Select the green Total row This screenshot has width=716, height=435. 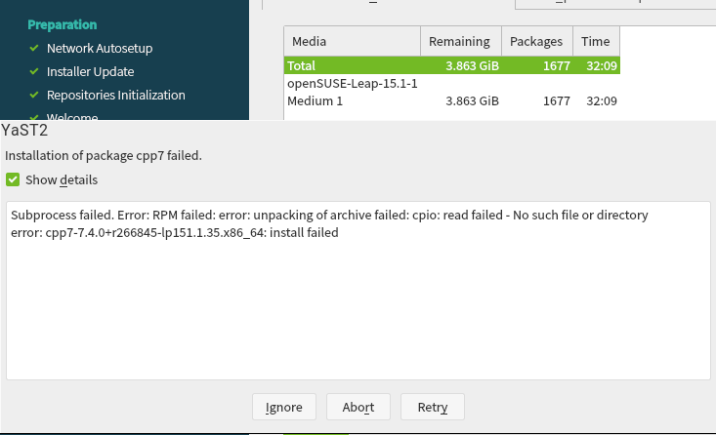(451, 66)
